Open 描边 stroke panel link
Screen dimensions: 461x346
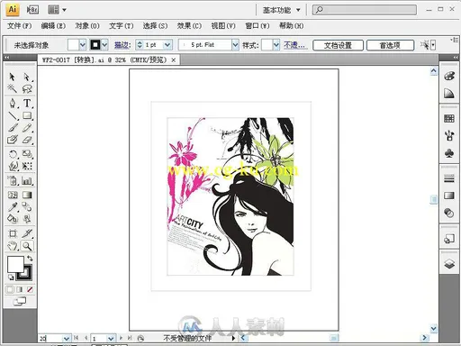coord(122,45)
